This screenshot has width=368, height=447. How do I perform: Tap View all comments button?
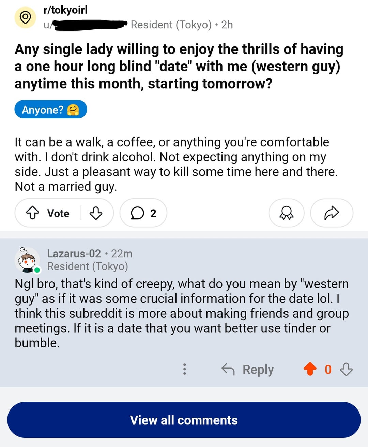pyautogui.click(x=184, y=420)
